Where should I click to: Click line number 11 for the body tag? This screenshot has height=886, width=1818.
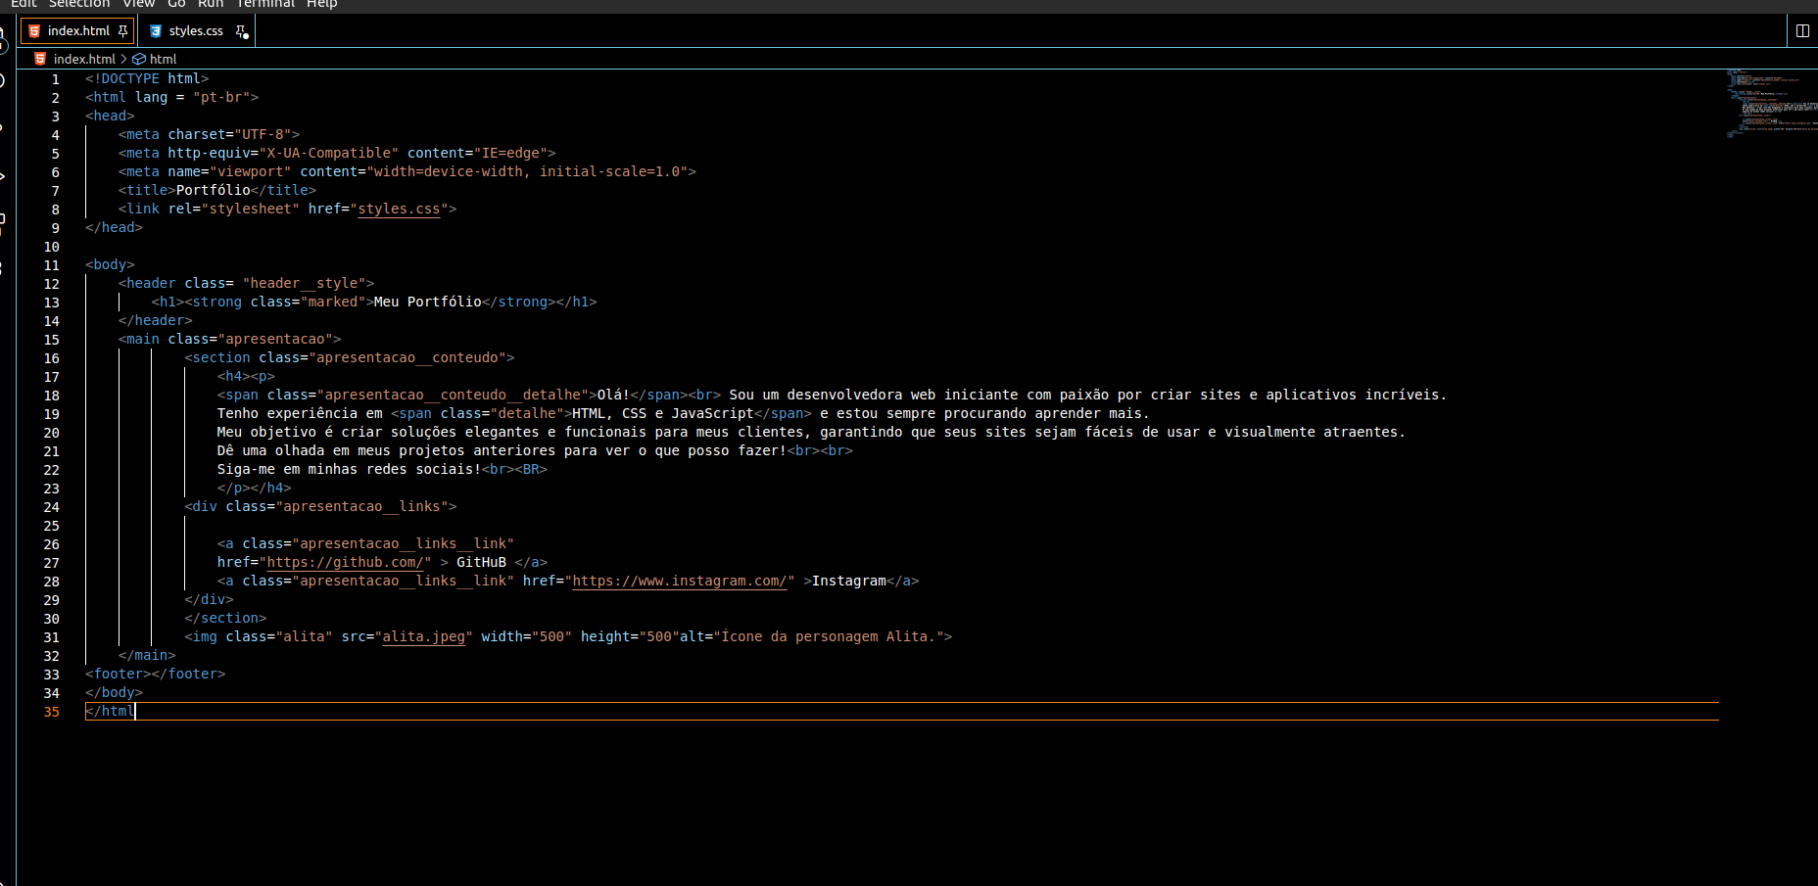(x=51, y=265)
